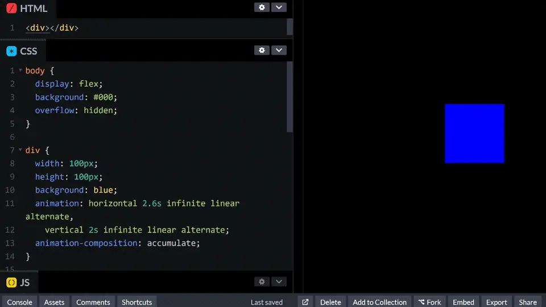Click the Share button
546x307 pixels.
(x=528, y=302)
